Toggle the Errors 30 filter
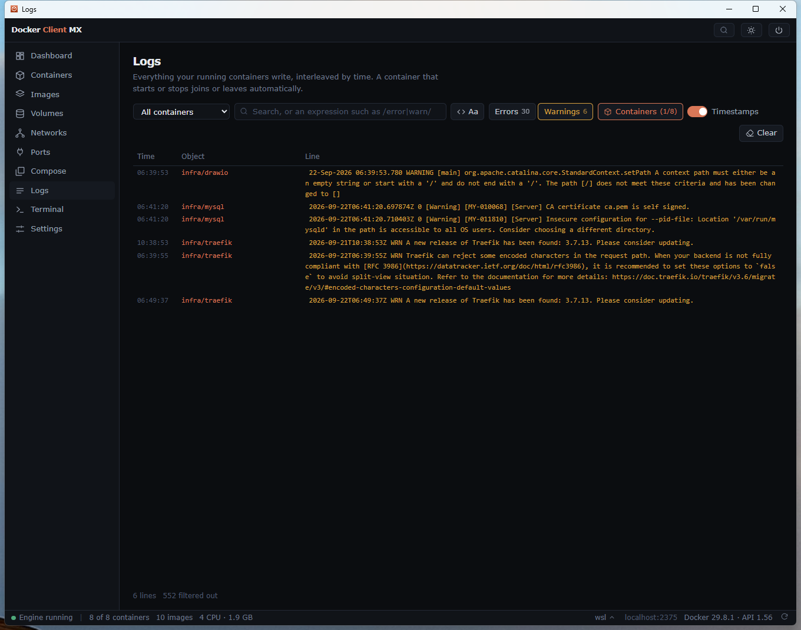Screen dimensions: 801x630 [512, 112]
